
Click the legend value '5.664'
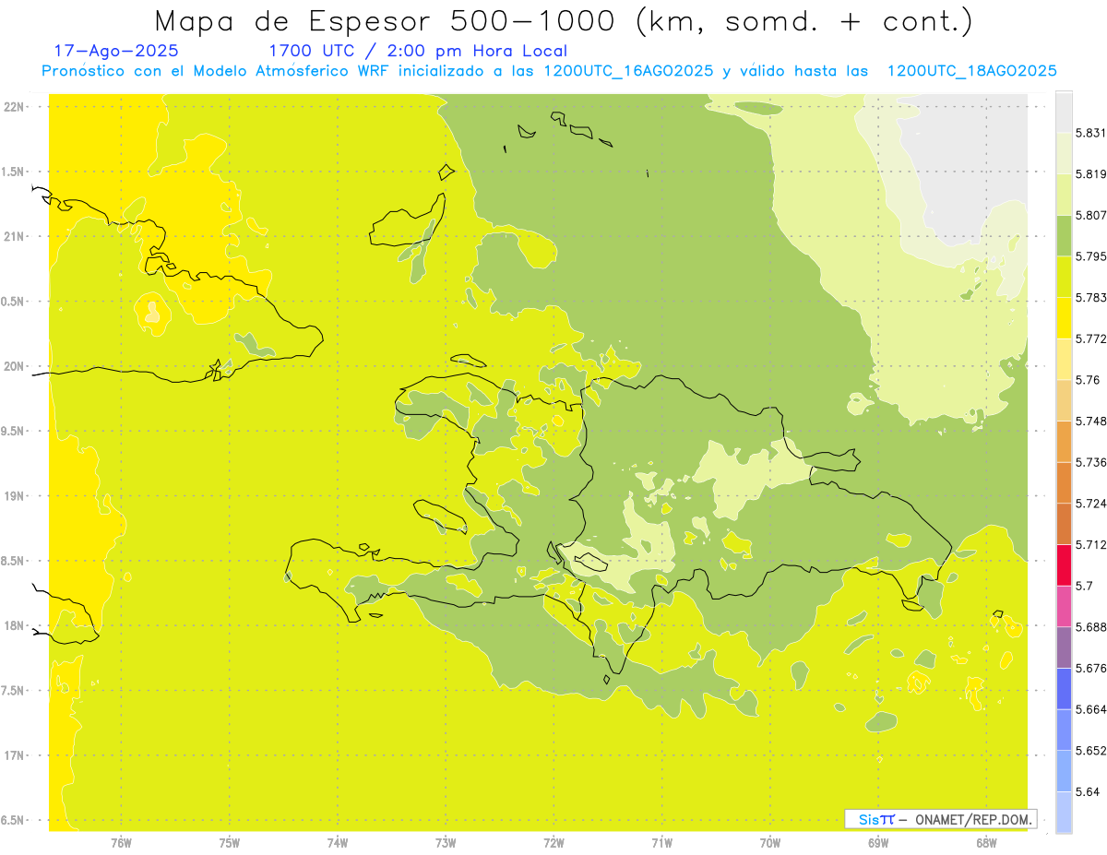[x=1090, y=709]
